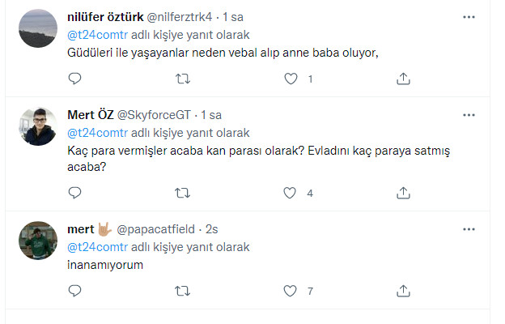Reply to nilüfer öztürk's tweet

pos(74,79)
